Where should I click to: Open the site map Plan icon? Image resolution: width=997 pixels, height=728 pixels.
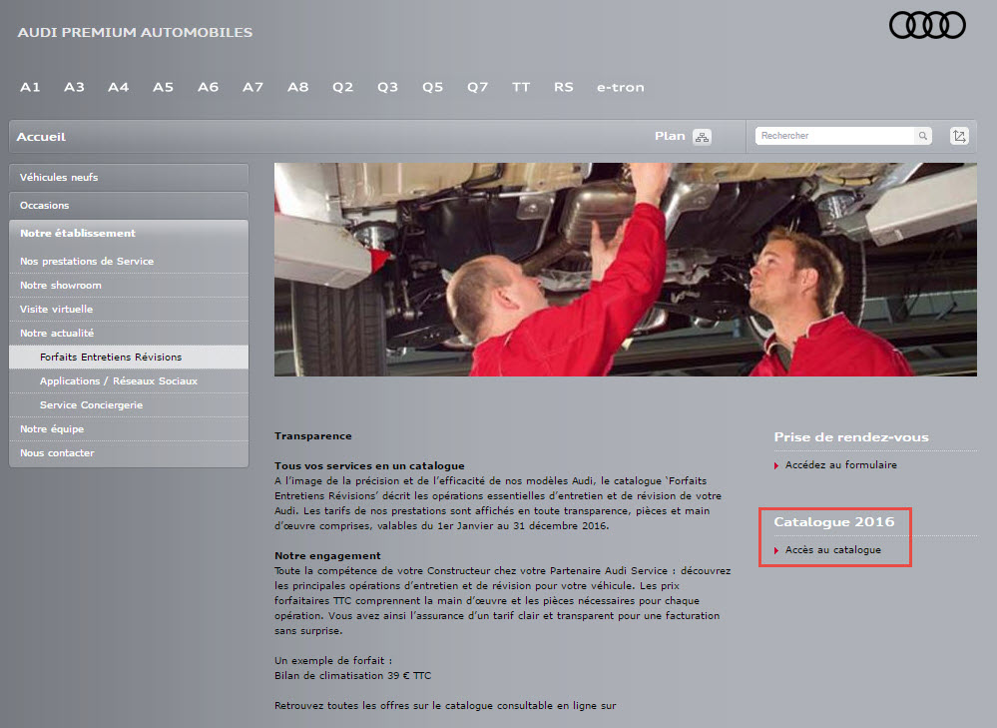coord(702,137)
